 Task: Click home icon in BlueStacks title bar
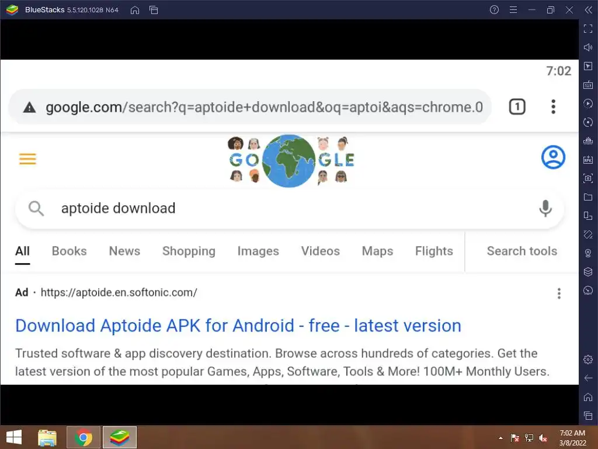click(135, 10)
